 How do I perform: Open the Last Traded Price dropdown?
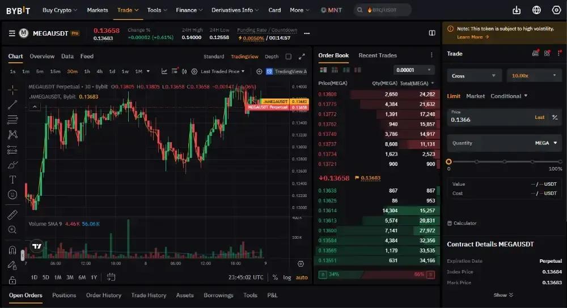click(223, 71)
